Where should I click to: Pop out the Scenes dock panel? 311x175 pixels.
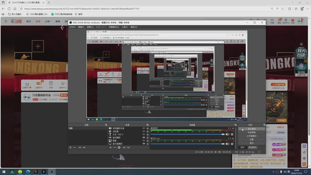pyautogui.click(x=106, y=125)
